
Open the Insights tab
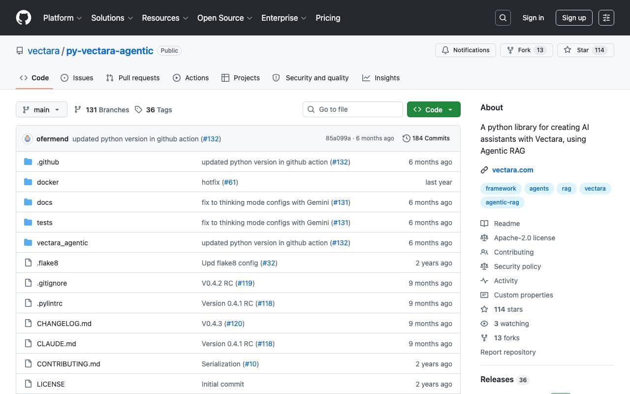(x=381, y=78)
